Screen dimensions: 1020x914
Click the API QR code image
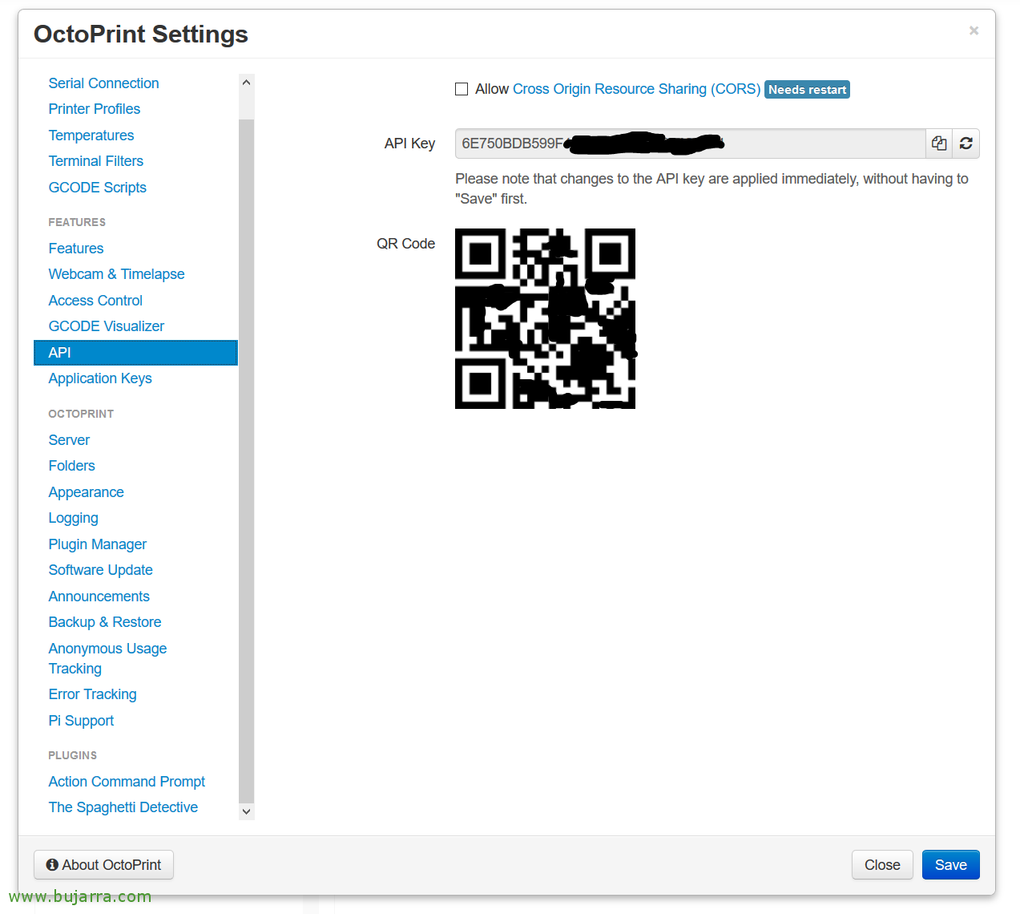tap(545, 319)
